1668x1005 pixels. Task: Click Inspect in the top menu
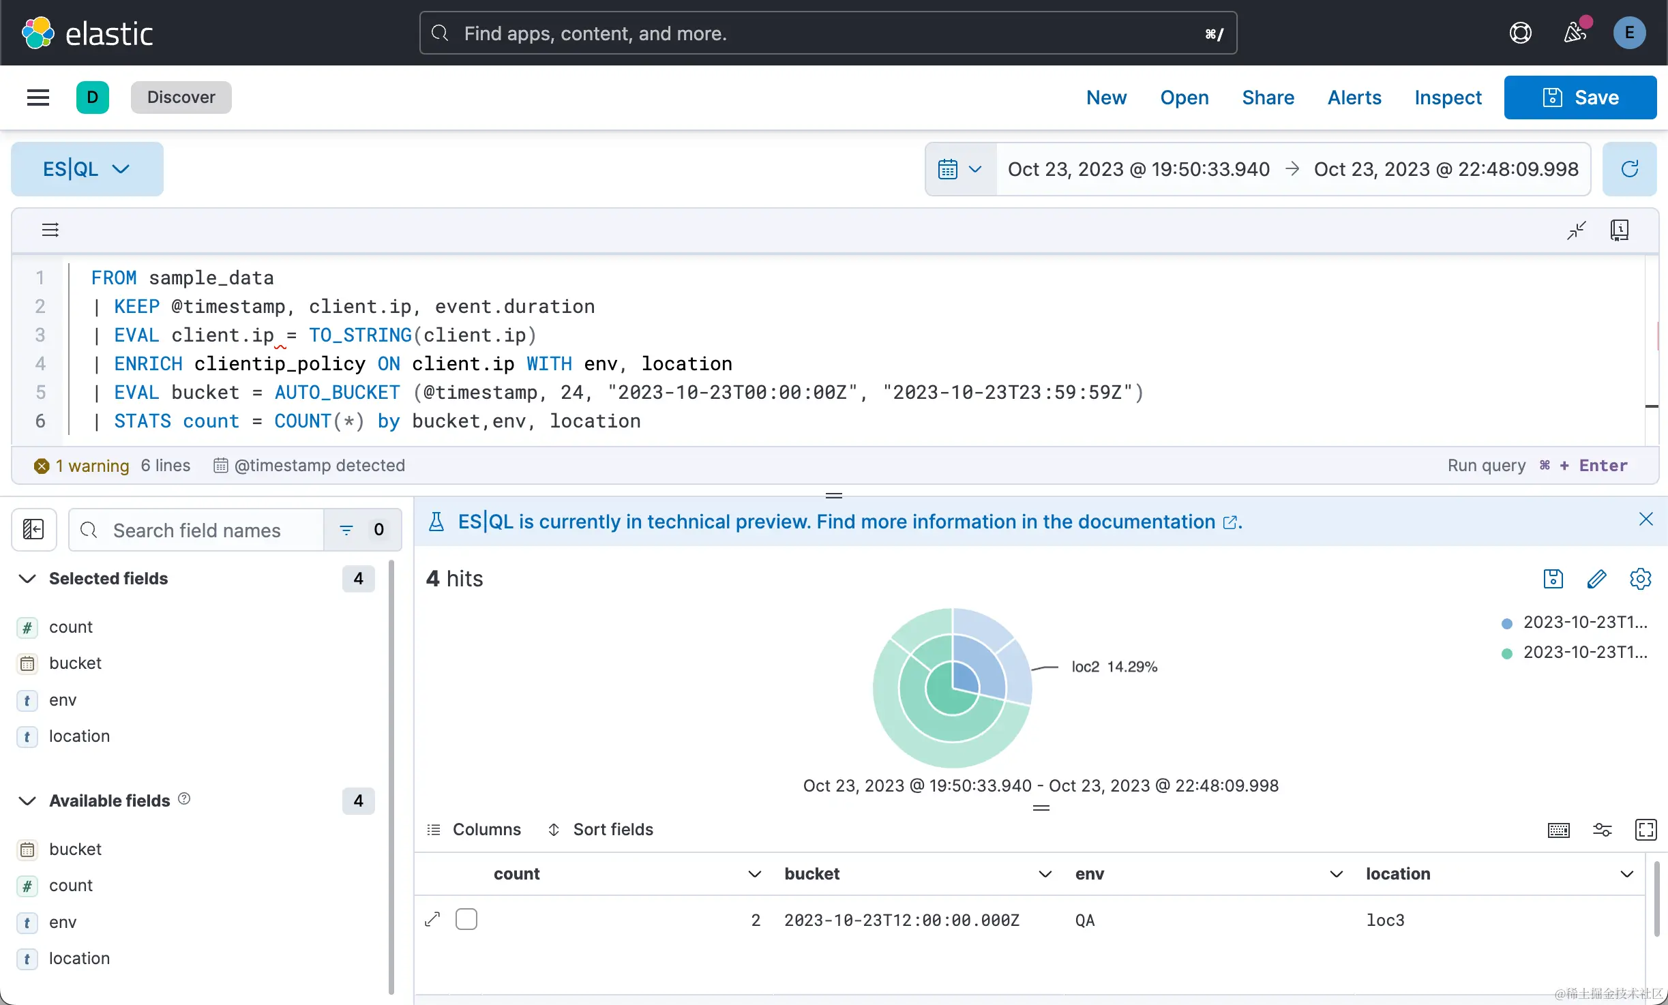click(x=1448, y=97)
